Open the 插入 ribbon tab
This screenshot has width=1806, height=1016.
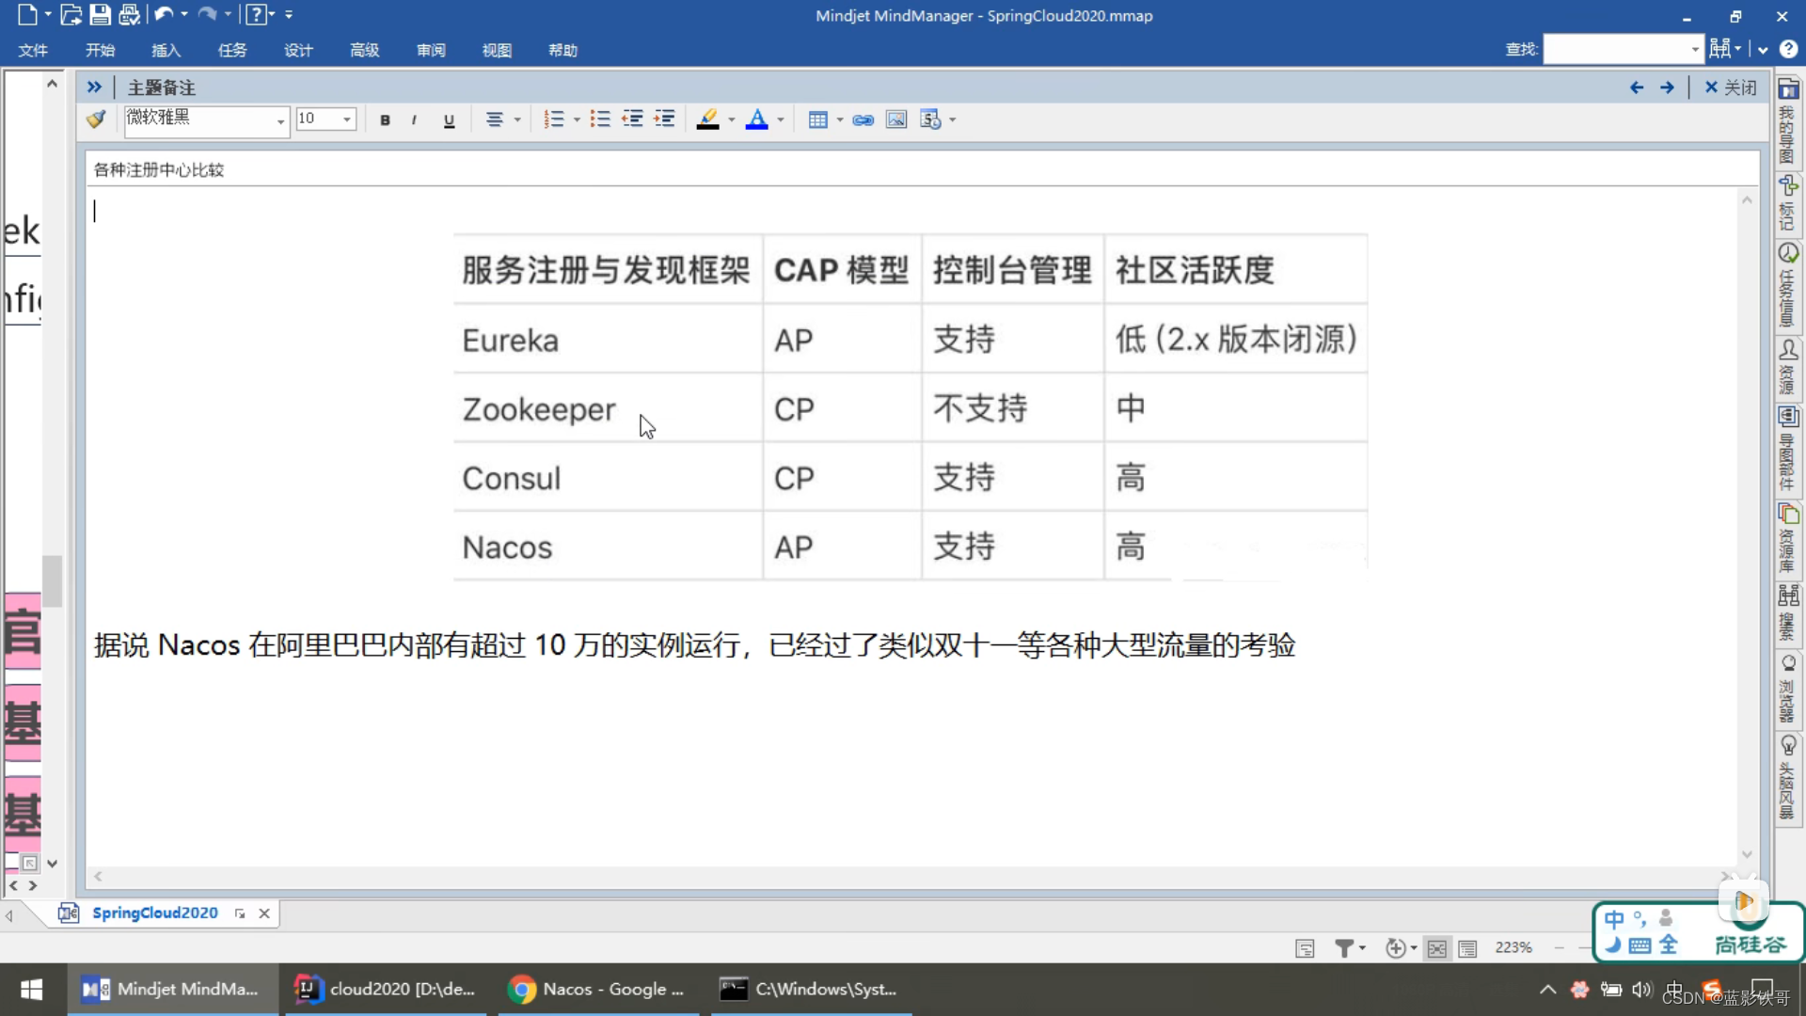tap(166, 50)
